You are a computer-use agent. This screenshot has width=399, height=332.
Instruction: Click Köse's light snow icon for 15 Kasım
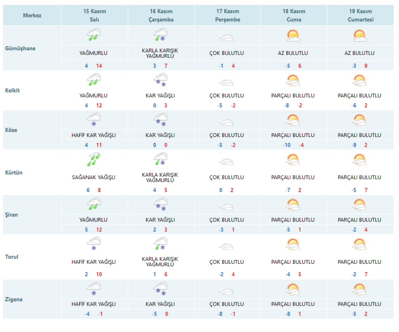(94, 120)
